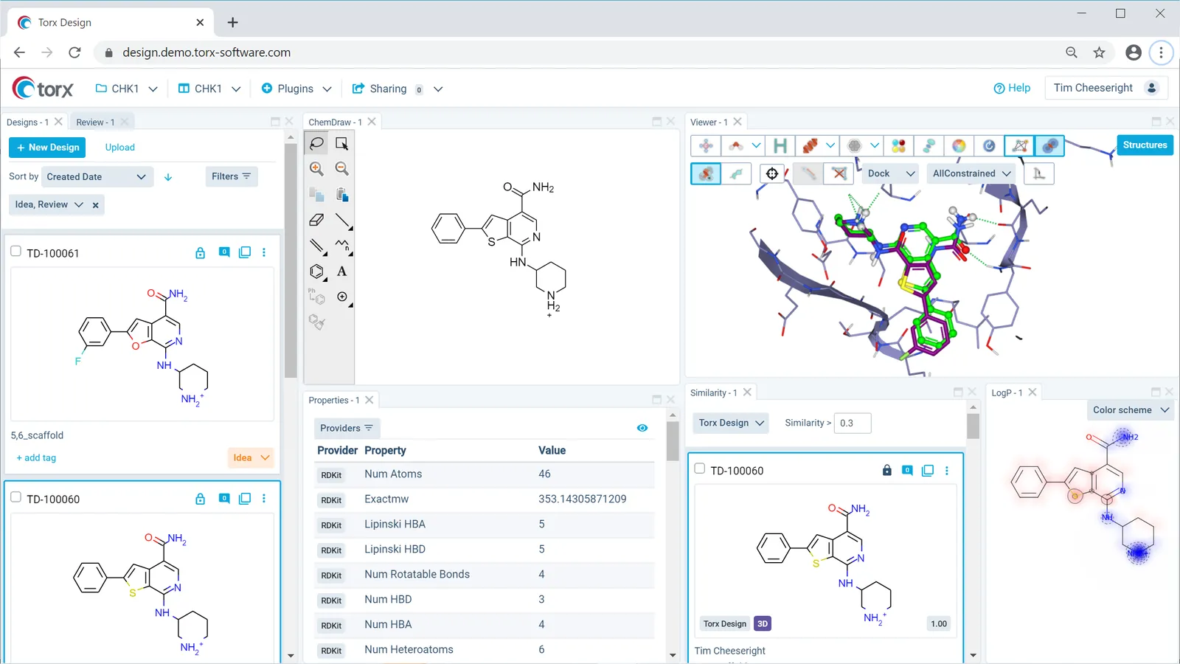
Task: Toggle the eye visibility icon in Properties panel
Action: pos(642,428)
